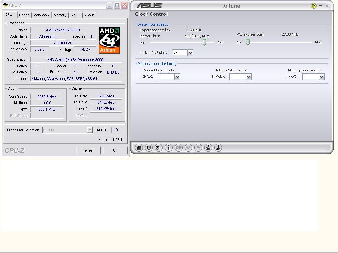Screen dimensions: 338x253
Task: Click the 460 (DDR) MHz memory bus value
Action: click(x=197, y=36)
